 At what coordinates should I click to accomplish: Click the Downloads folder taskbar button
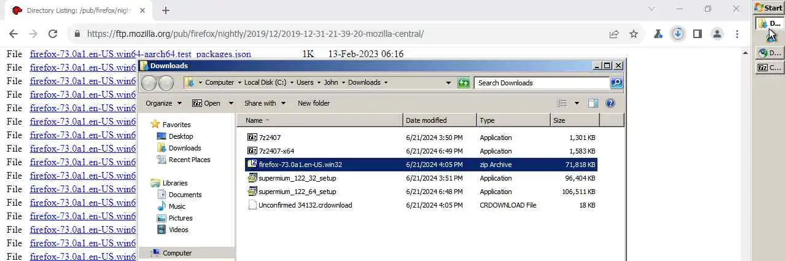[769, 23]
